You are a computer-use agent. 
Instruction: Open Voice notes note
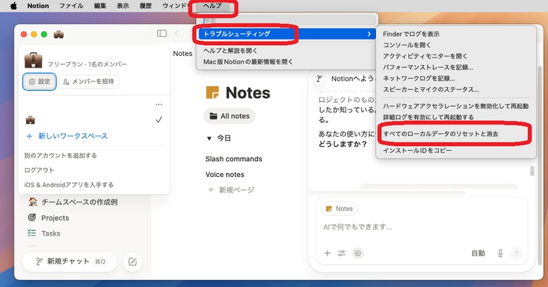pyautogui.click(x=225, y=175)
